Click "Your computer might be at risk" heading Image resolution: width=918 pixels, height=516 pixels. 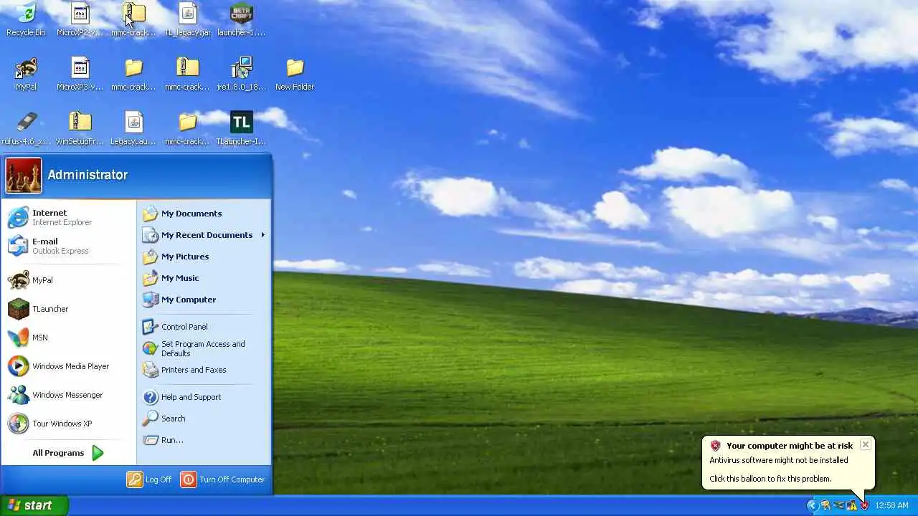[x=790, y=446]
